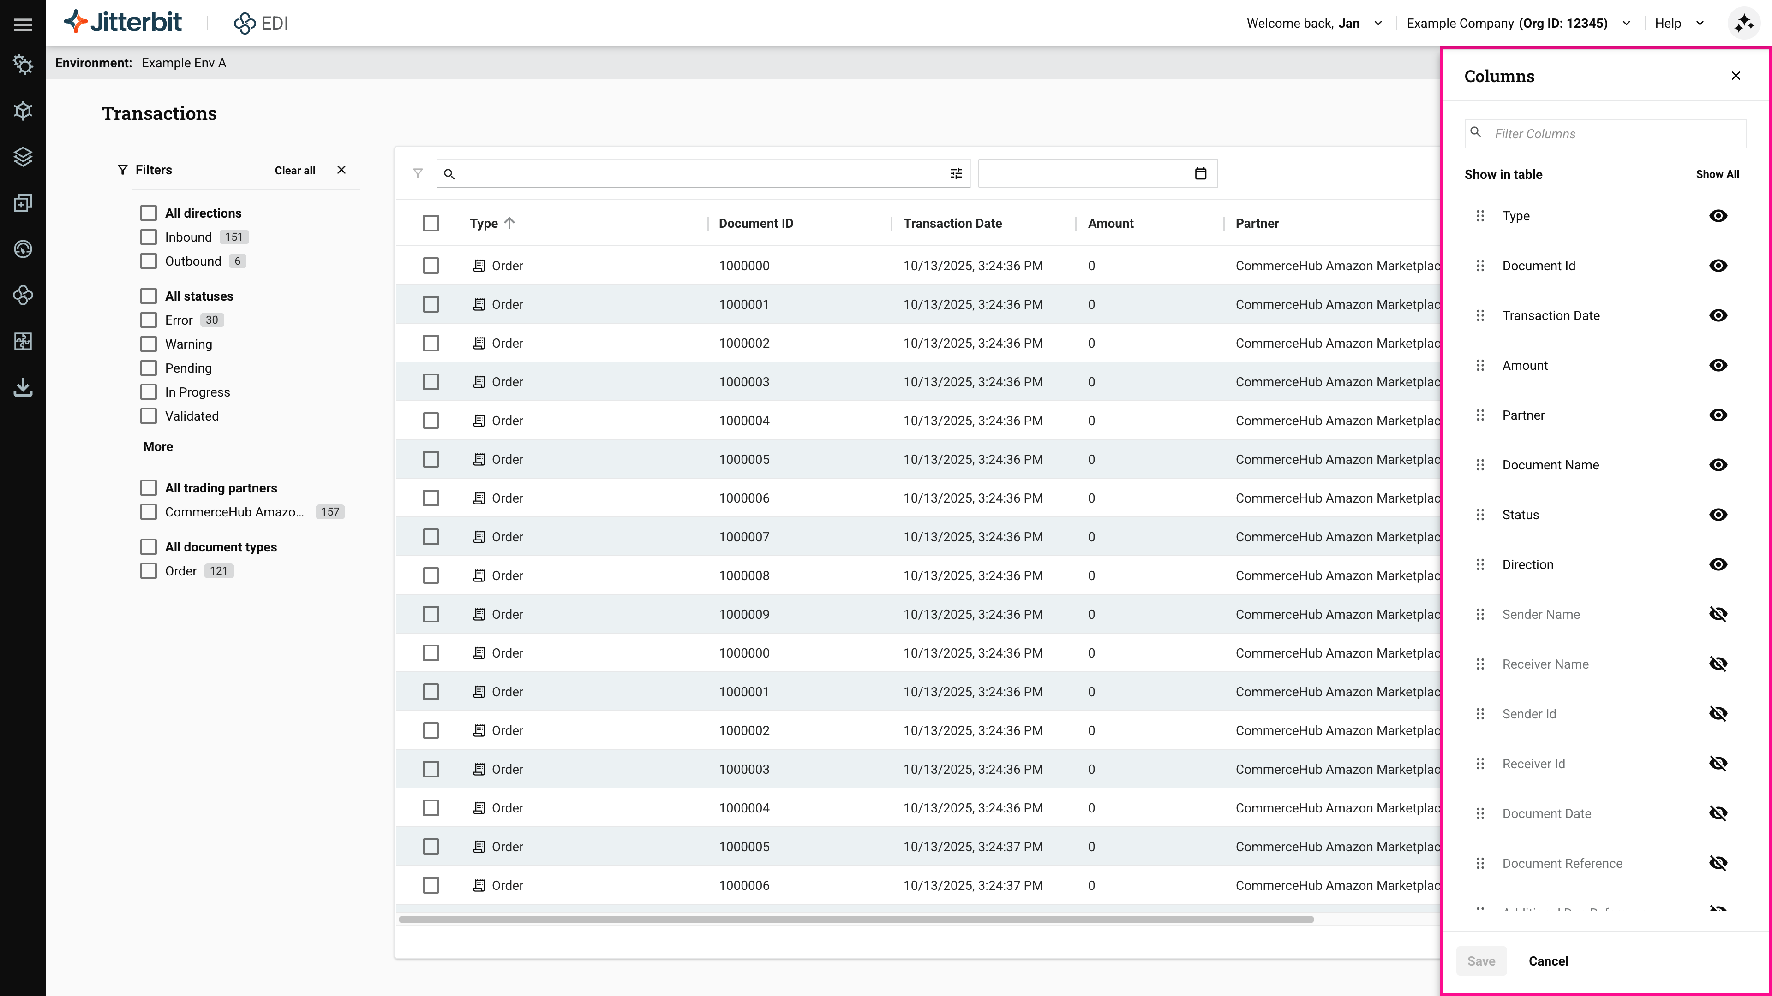Open the Help menu

pos(1678,24)
